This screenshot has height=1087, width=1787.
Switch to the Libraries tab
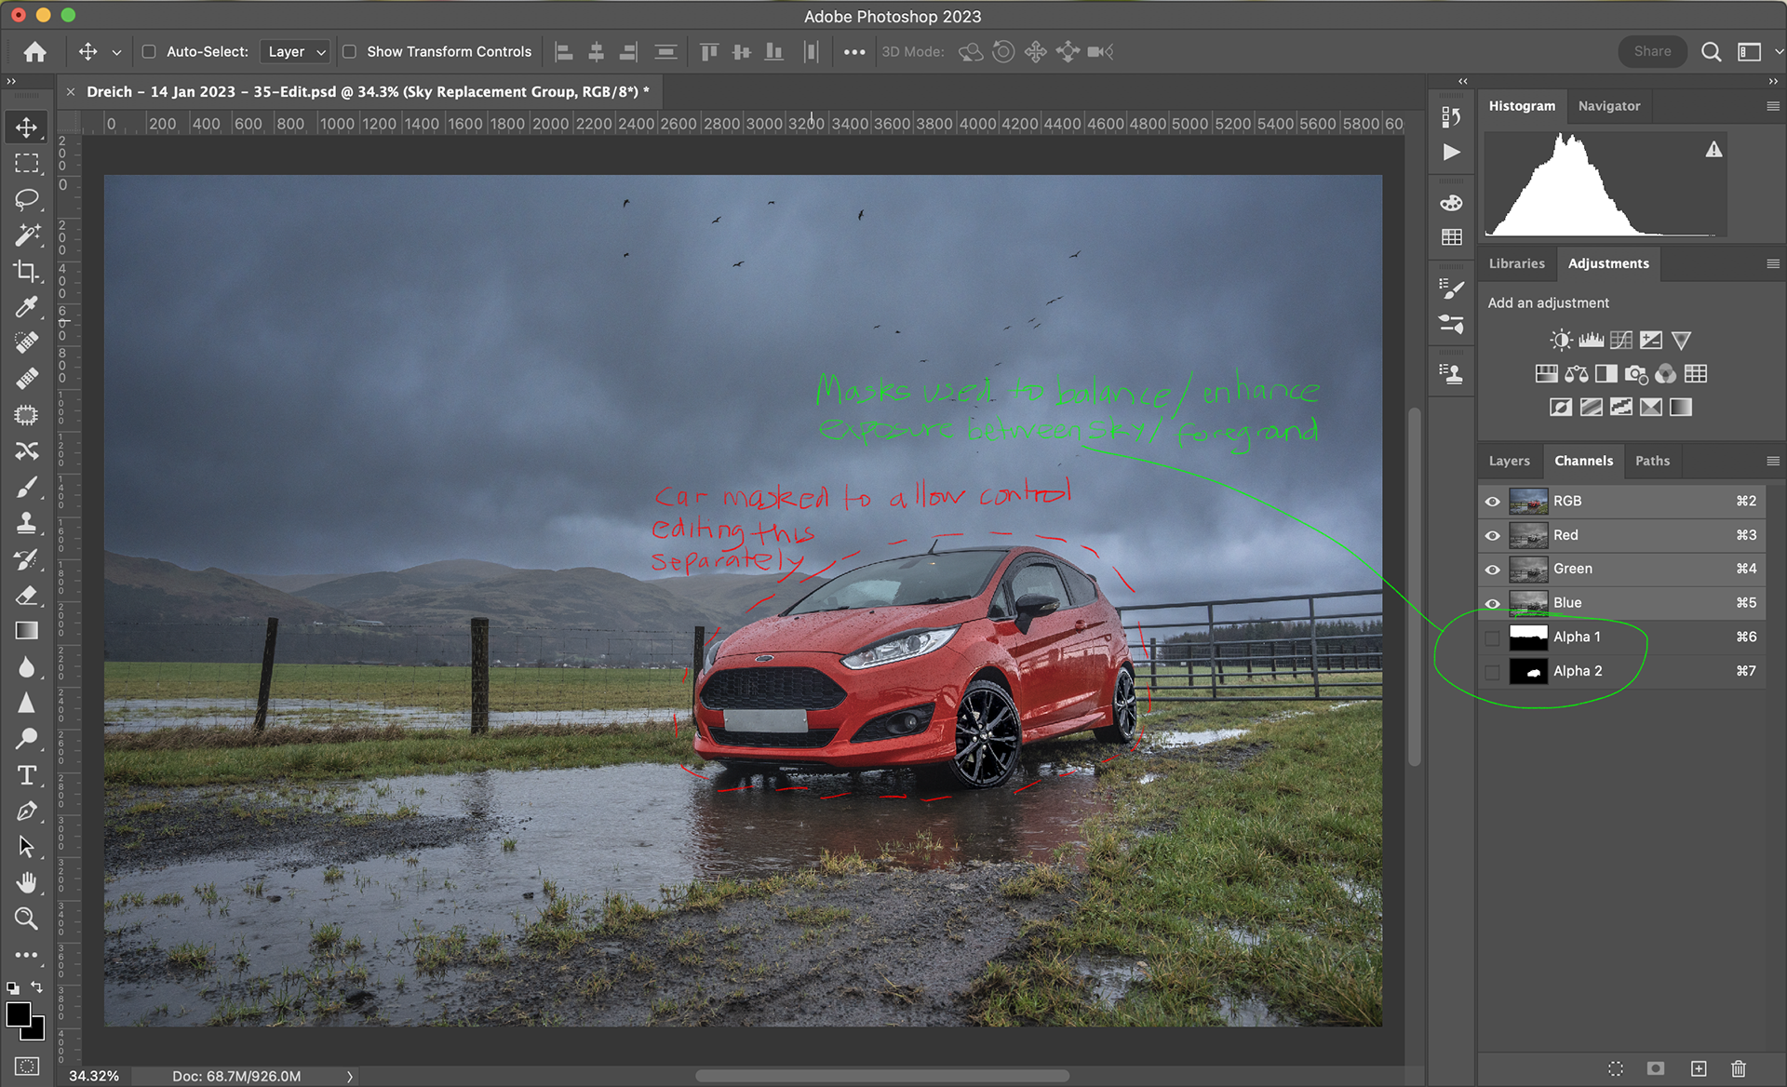point(1516,264)
